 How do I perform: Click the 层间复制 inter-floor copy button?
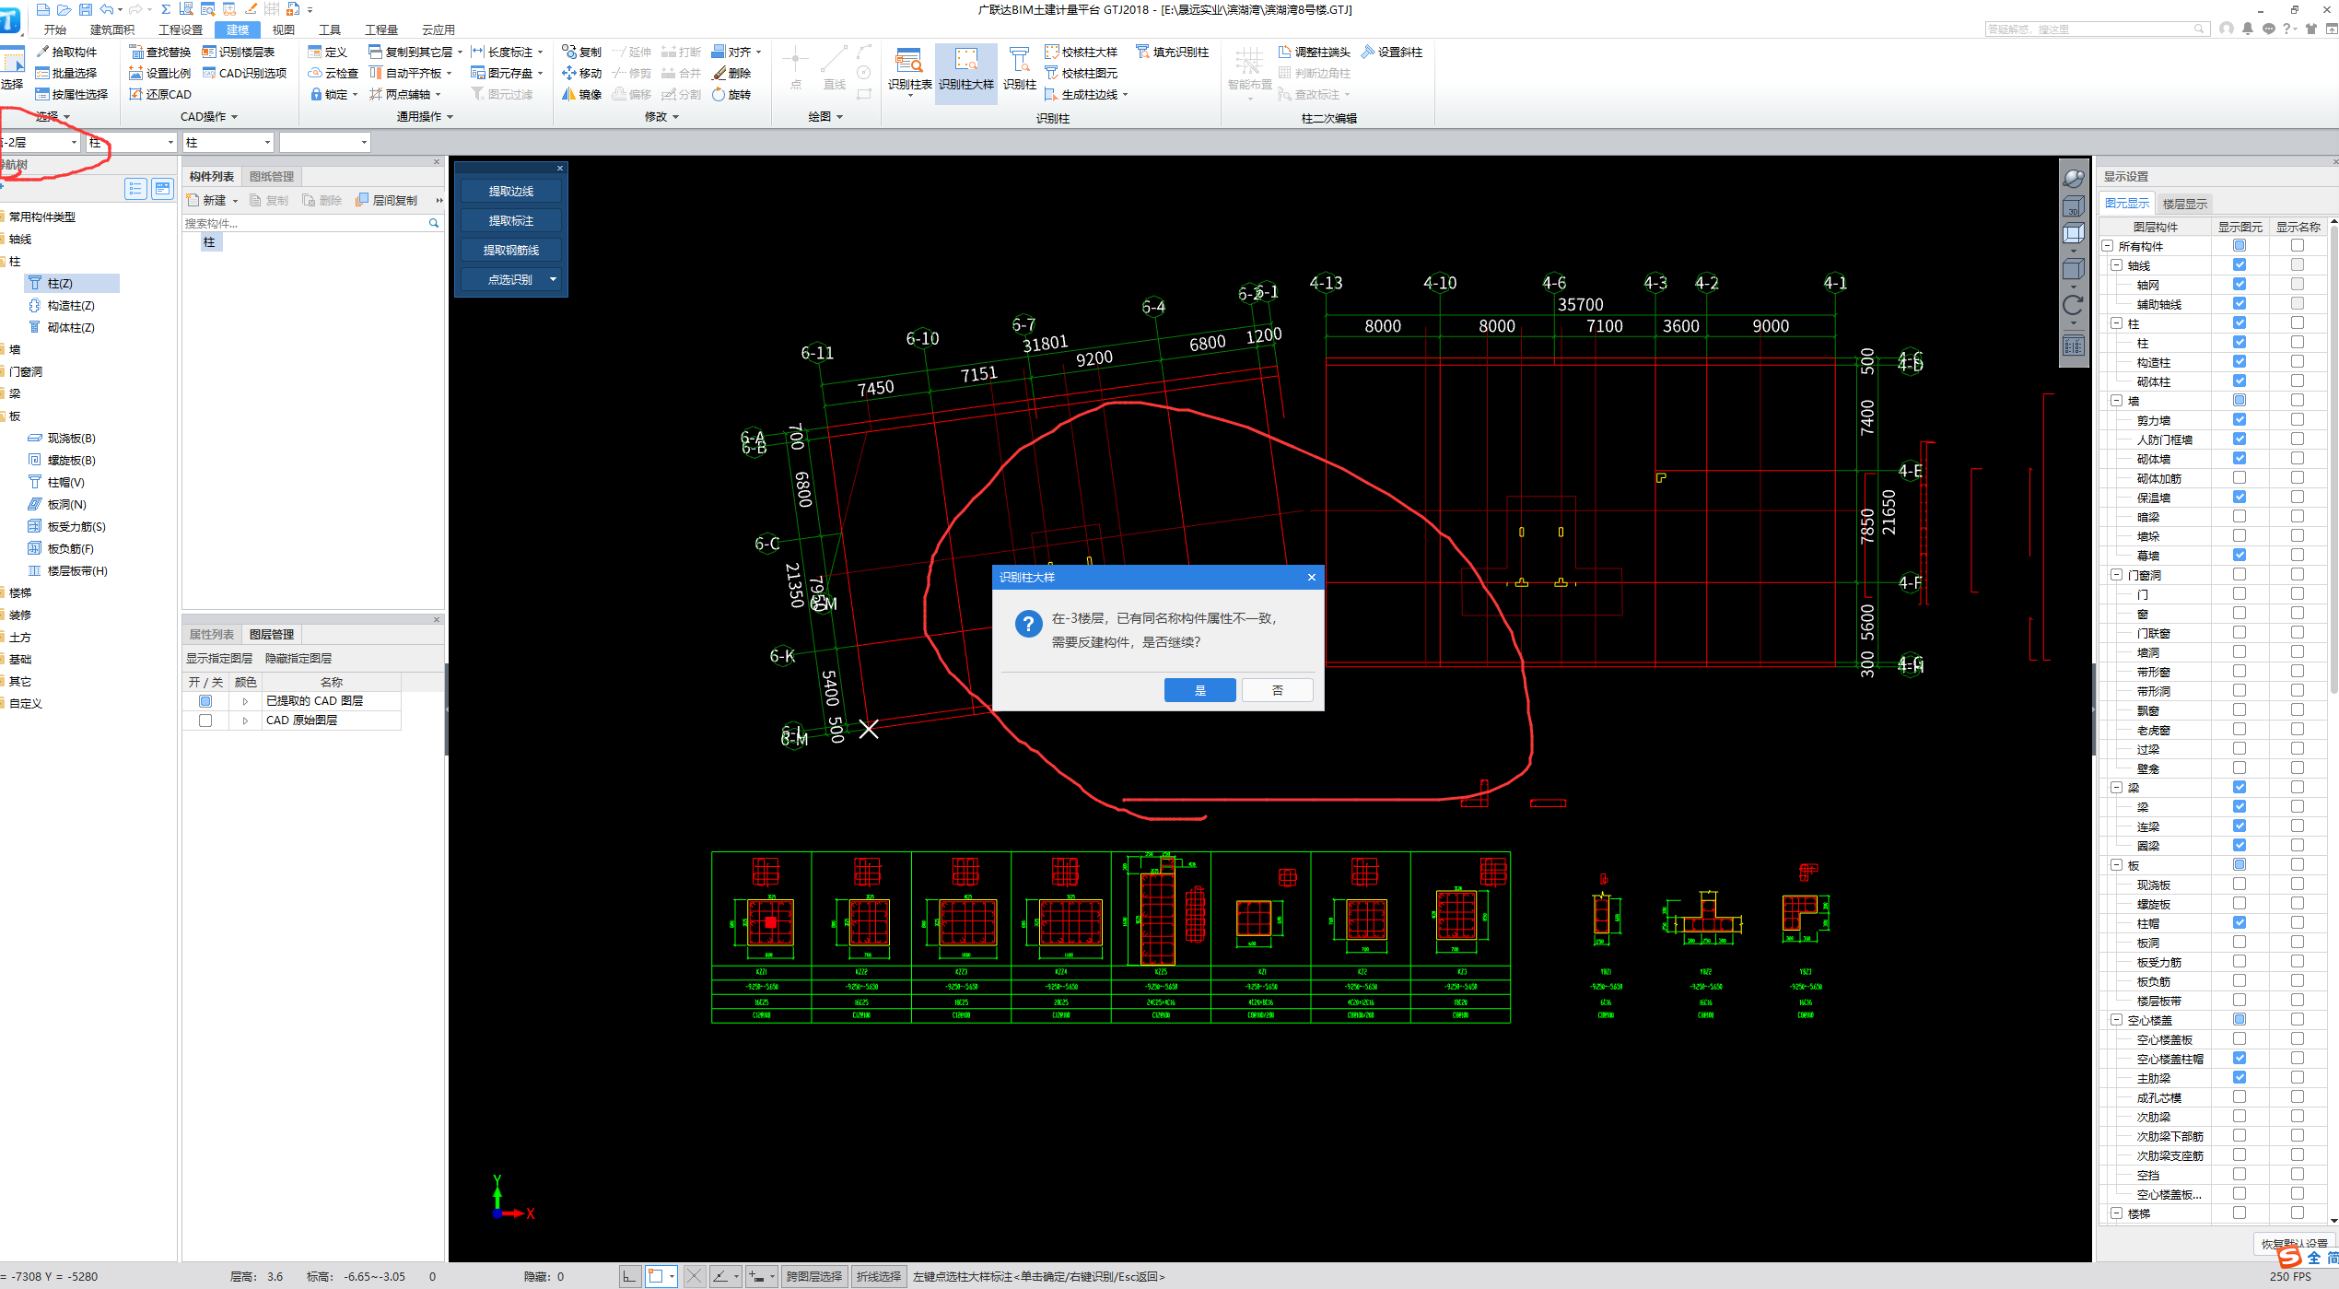[x=387, y=200]
